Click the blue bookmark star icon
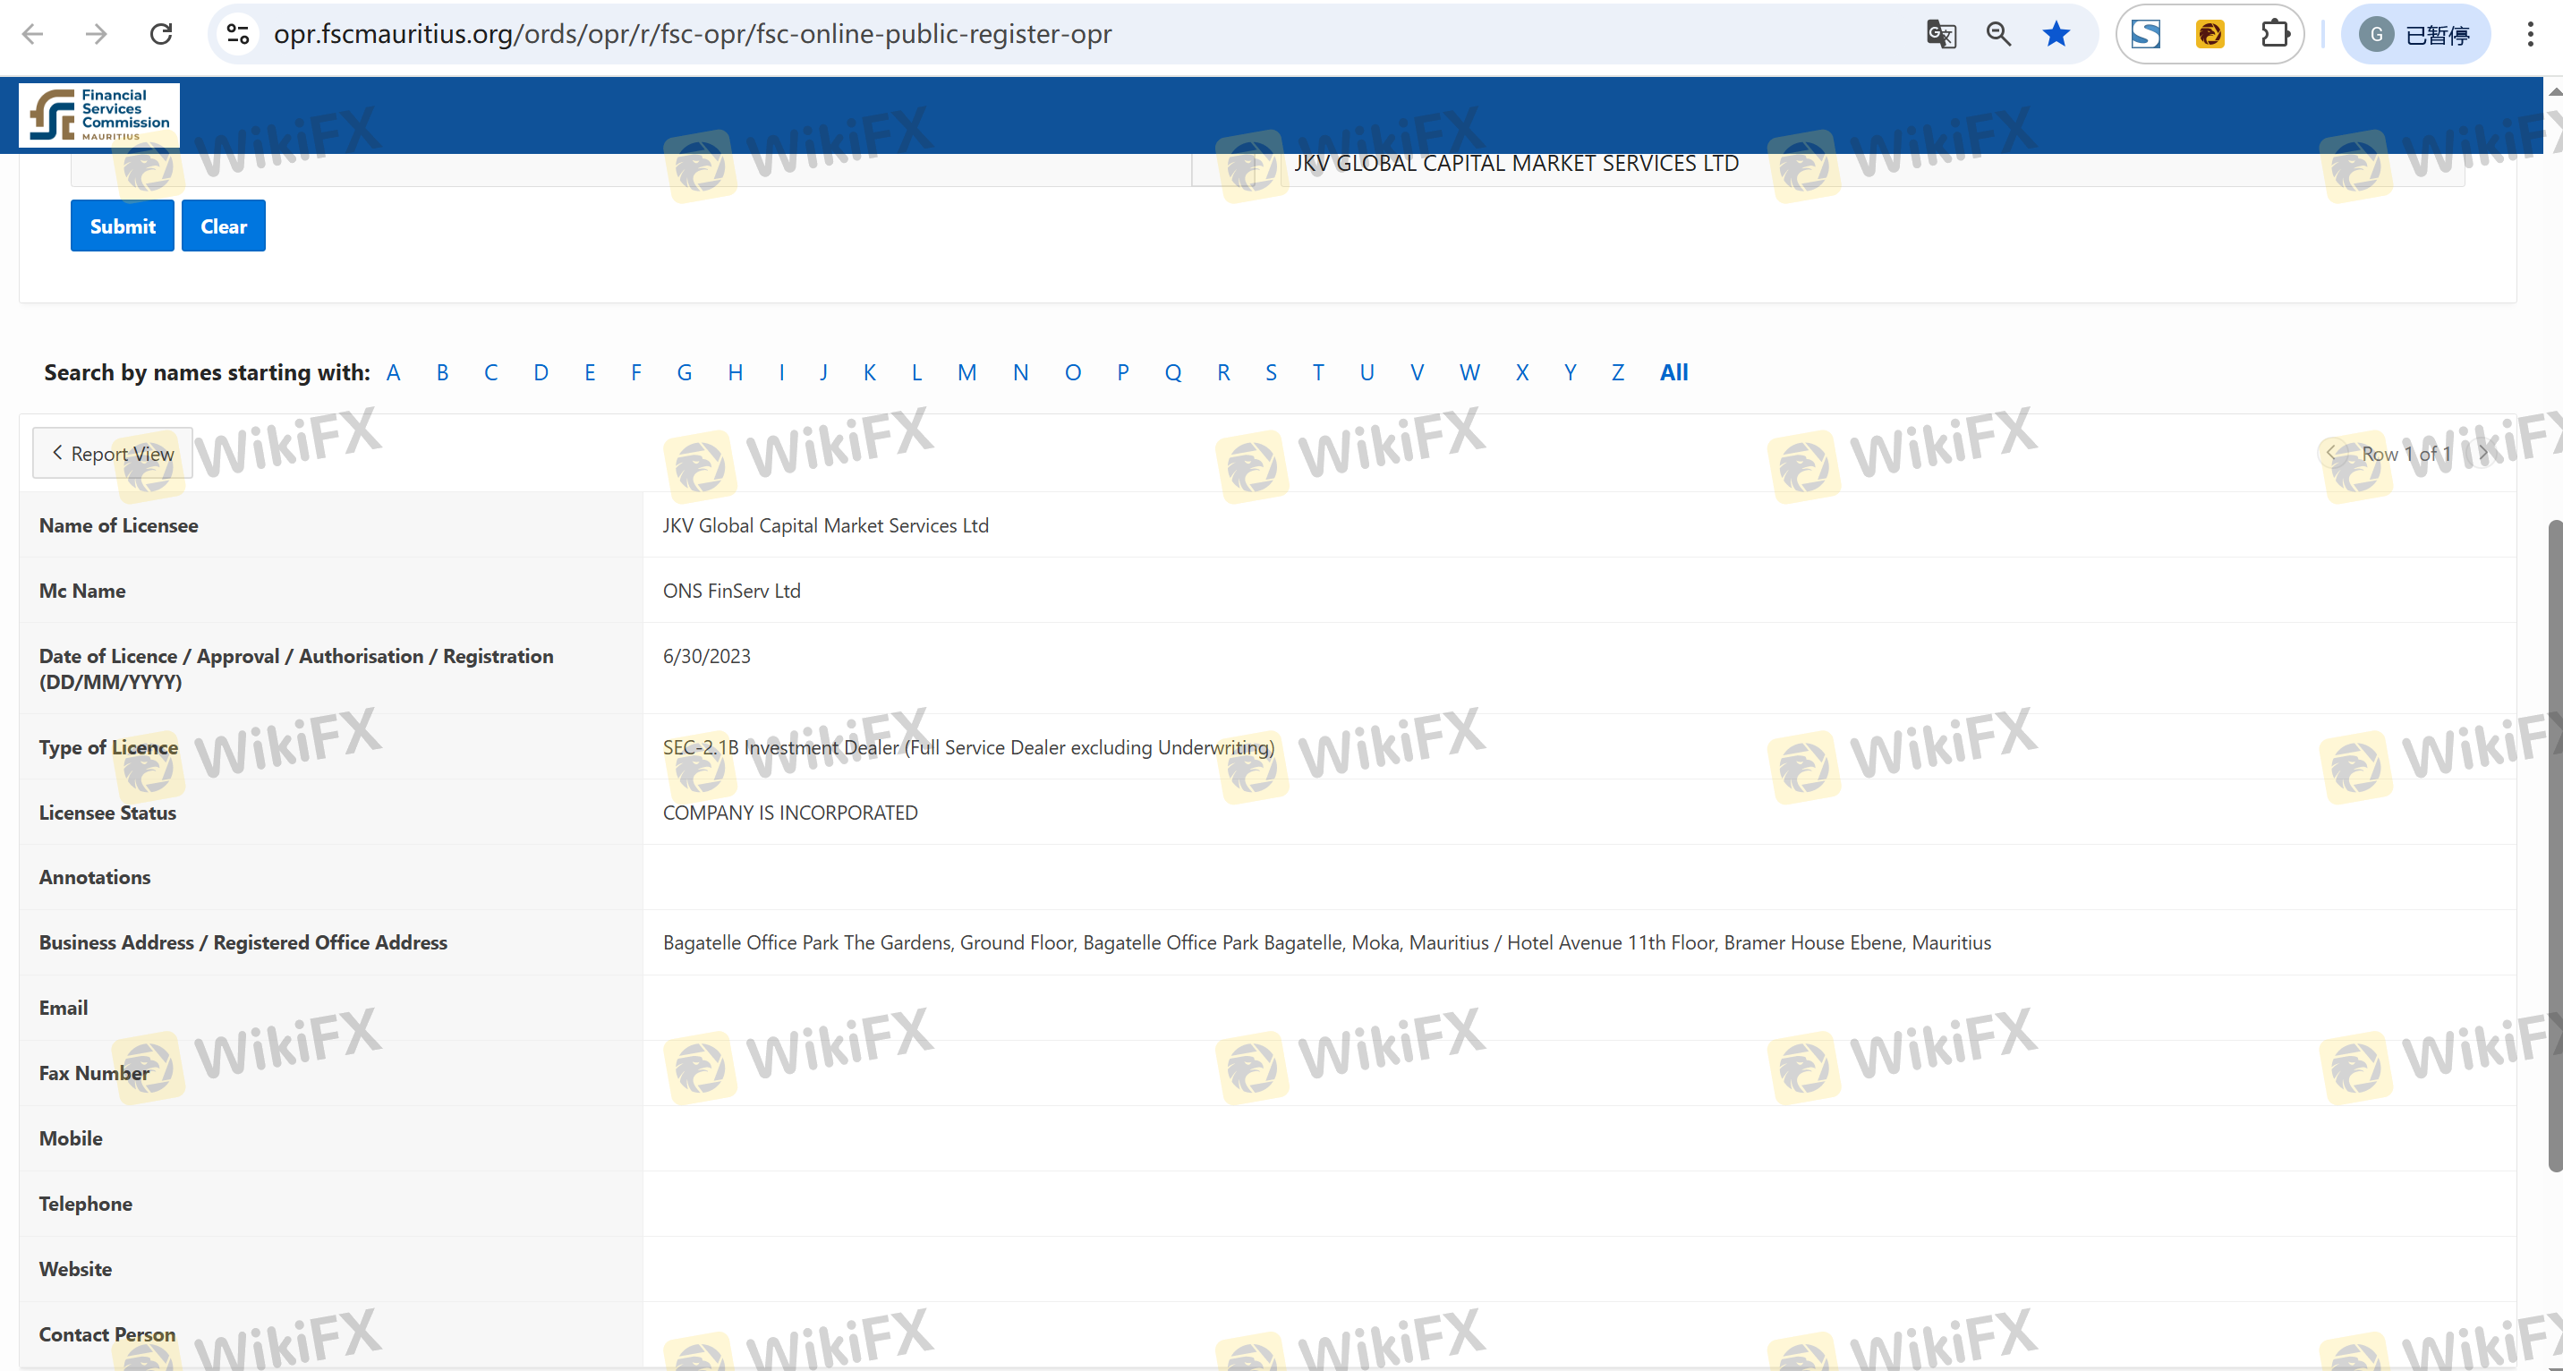This screenshot has height=1371, width=2563. tap(2056, 34)
